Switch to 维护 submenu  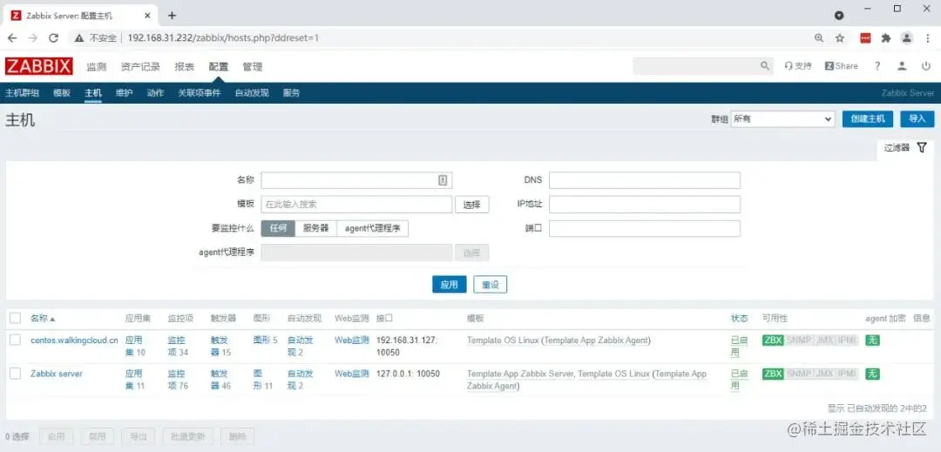[x=125, y=93]
